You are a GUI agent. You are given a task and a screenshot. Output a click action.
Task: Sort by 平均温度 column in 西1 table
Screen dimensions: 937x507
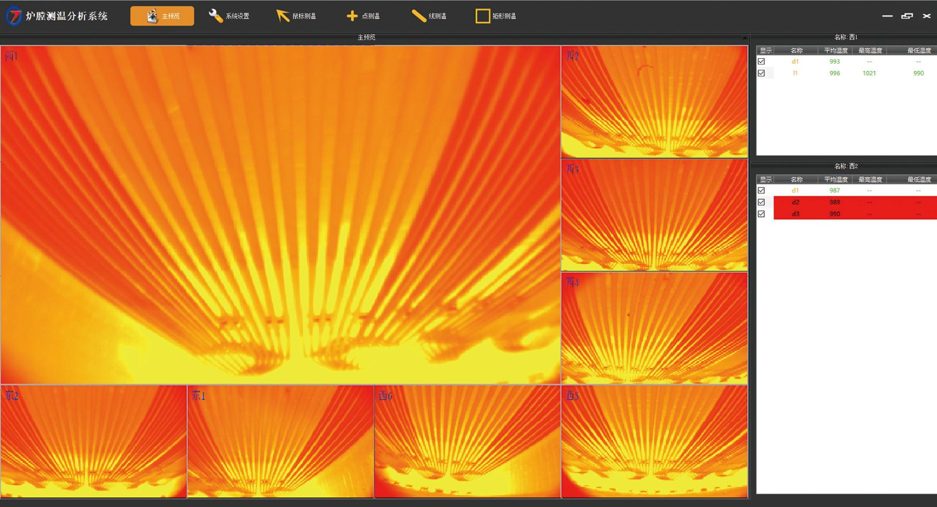pyautogui.click(x=835, y=50)
